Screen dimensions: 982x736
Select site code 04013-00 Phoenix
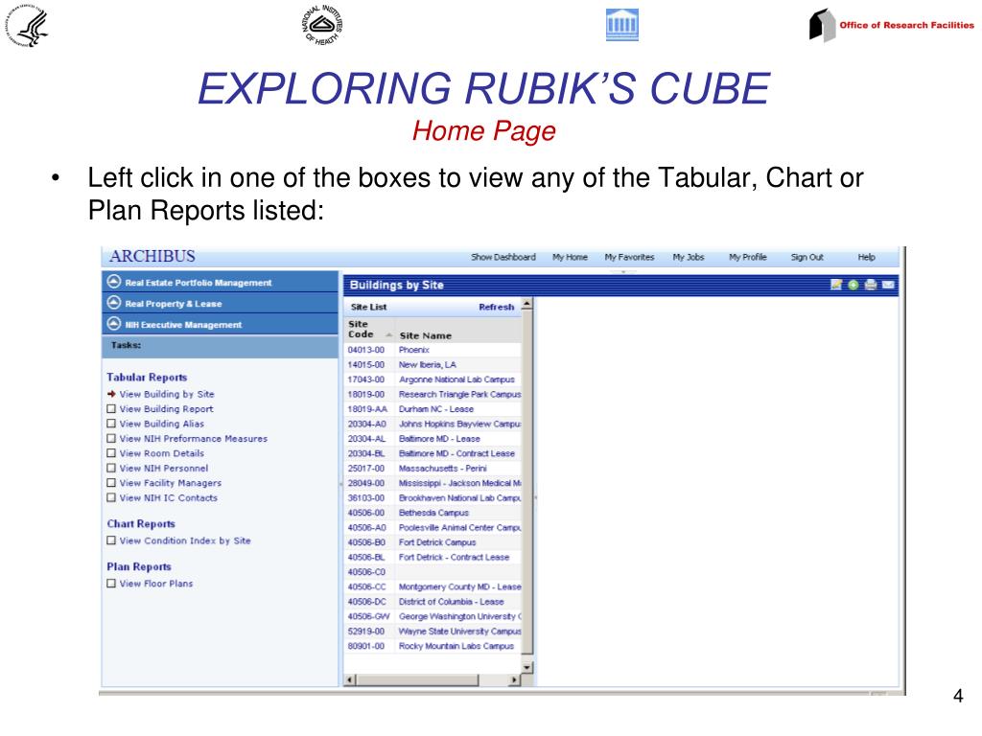(x=433, y=350)
